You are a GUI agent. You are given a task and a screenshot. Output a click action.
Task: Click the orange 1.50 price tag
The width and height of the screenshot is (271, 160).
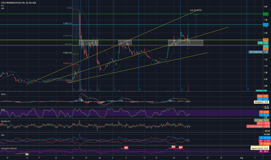pos(265,40)
